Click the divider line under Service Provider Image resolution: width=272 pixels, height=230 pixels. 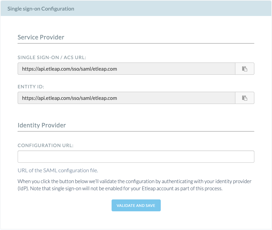(x=136, y=43)
